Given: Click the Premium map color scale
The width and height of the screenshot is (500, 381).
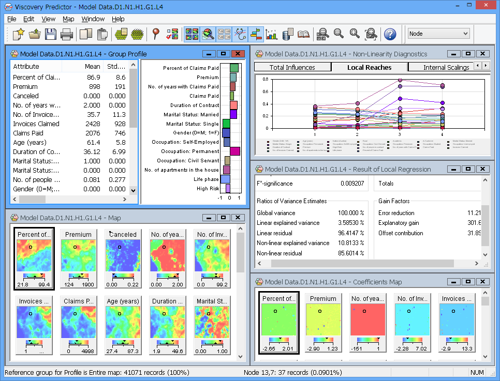Looking at the screenshot, I should (x=78, y=277).
